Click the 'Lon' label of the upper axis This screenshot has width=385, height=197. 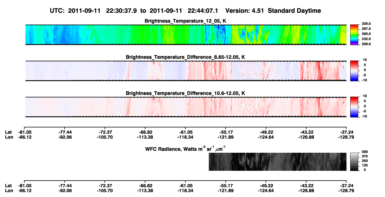(x=9, y=137)
